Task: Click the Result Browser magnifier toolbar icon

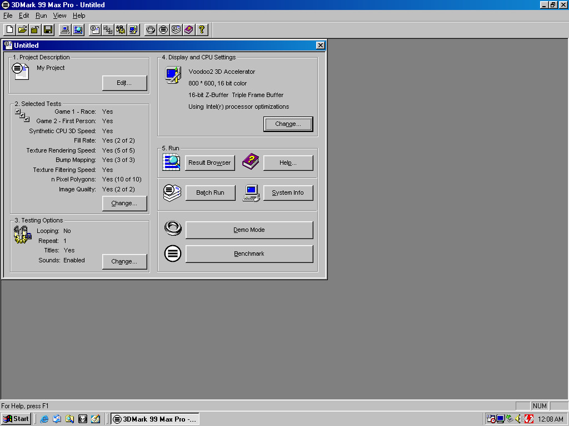Action: pos(78,29)
